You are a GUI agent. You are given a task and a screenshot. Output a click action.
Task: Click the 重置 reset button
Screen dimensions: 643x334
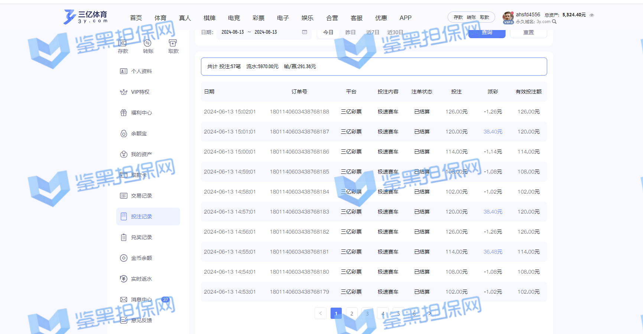tap(528, 33)
